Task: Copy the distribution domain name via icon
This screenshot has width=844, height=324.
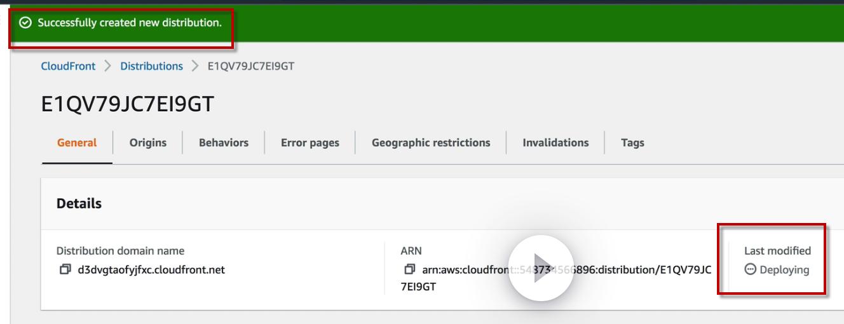Action: click(x=65, y=269)
